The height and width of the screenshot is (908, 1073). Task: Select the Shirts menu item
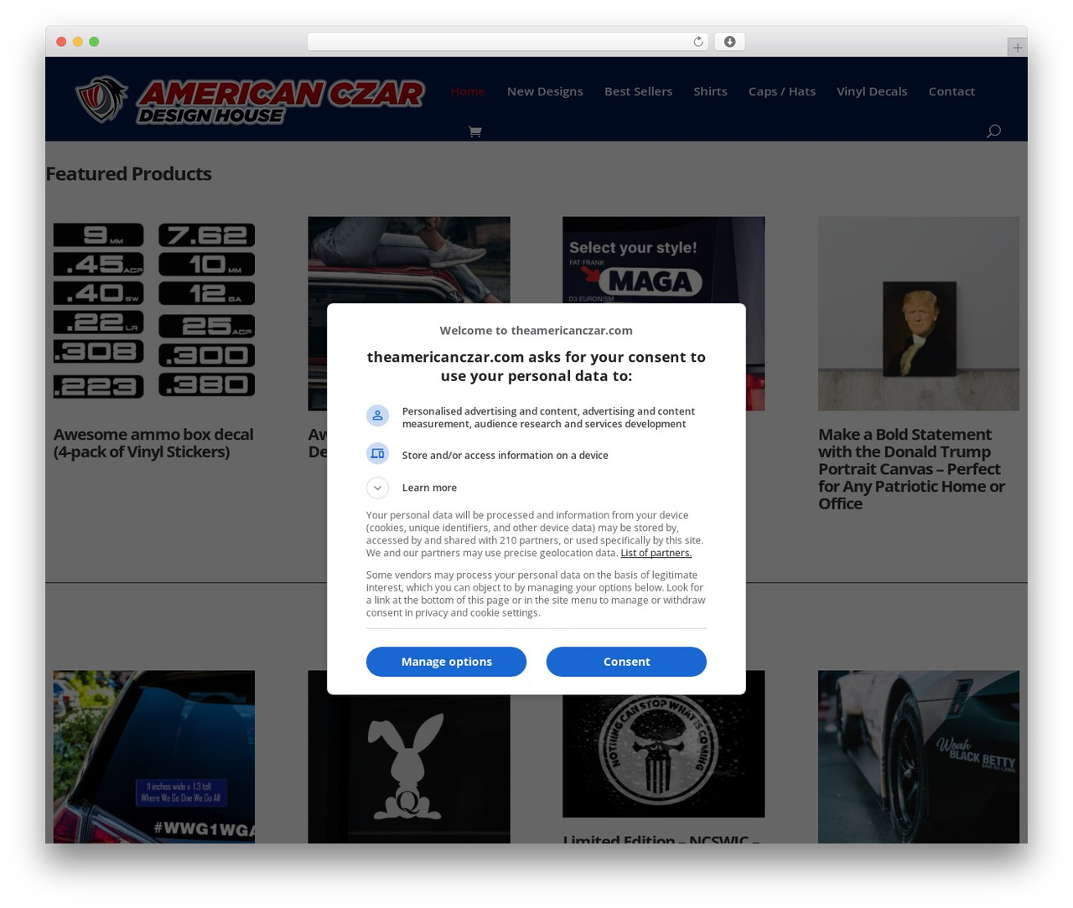click(710, 91)
